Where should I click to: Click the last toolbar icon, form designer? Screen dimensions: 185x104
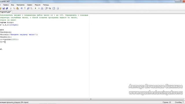(58, 8)
